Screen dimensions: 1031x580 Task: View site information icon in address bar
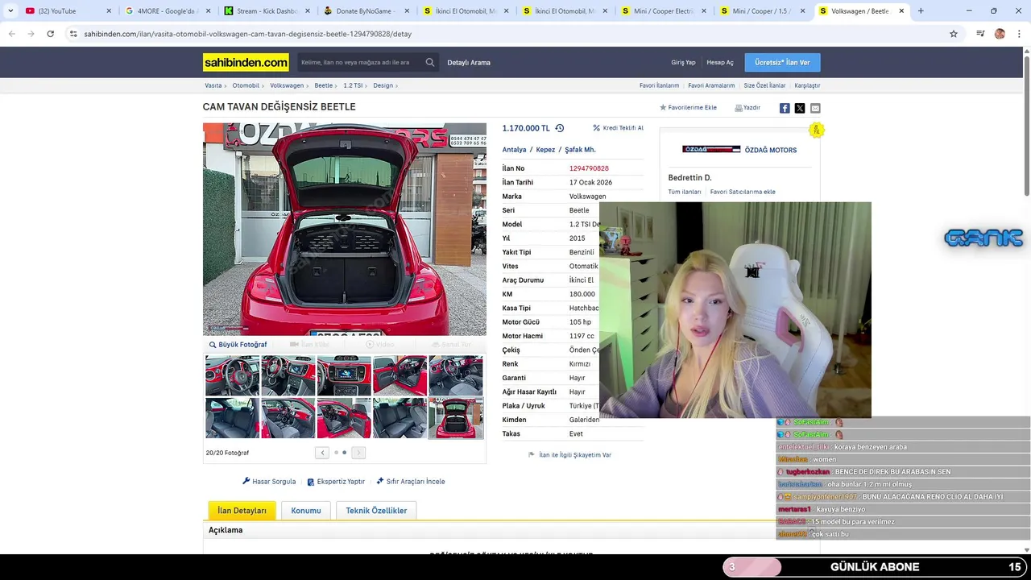coord(73,34)
